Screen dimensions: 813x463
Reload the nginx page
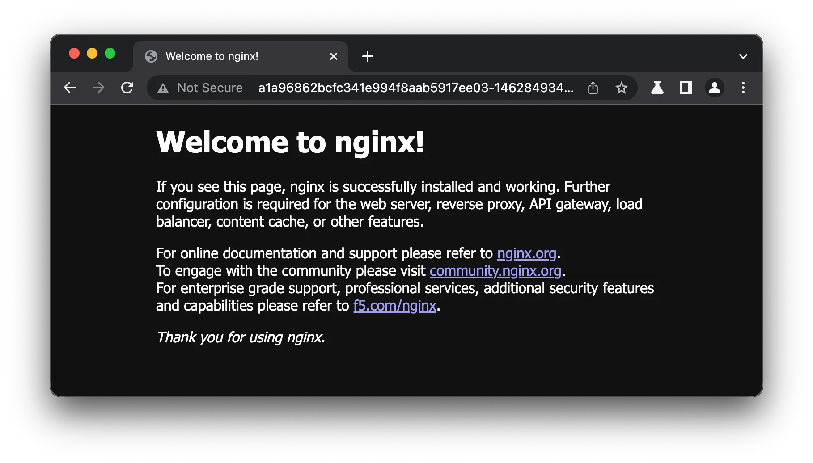tap(127, 88)
